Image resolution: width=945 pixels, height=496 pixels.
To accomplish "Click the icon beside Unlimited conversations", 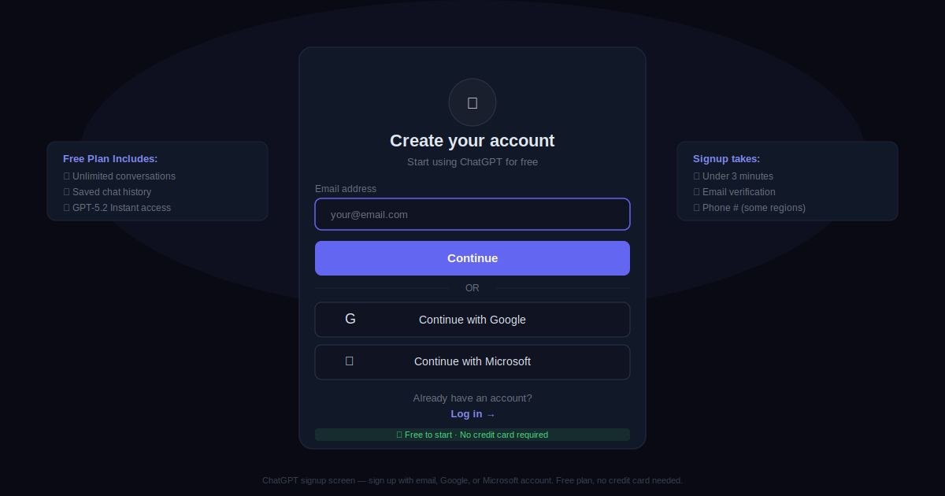I will click(x=67, y=176).
